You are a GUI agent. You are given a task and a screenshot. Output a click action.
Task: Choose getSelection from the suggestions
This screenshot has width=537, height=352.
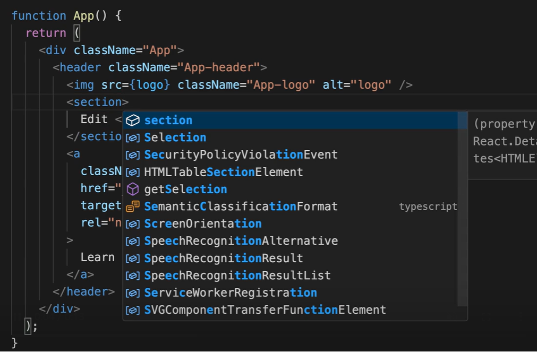[185, 190]
